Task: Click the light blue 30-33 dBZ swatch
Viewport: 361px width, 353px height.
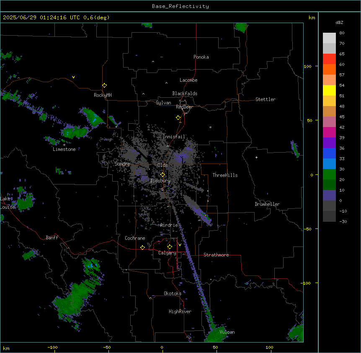Action: (x=329, y=164)
